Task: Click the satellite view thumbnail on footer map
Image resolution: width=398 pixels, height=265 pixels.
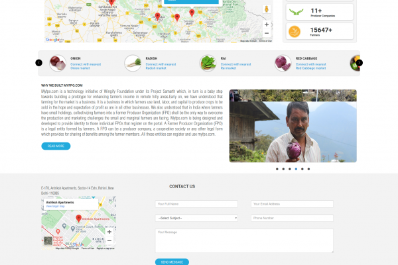Action: [x=48, y=240]
